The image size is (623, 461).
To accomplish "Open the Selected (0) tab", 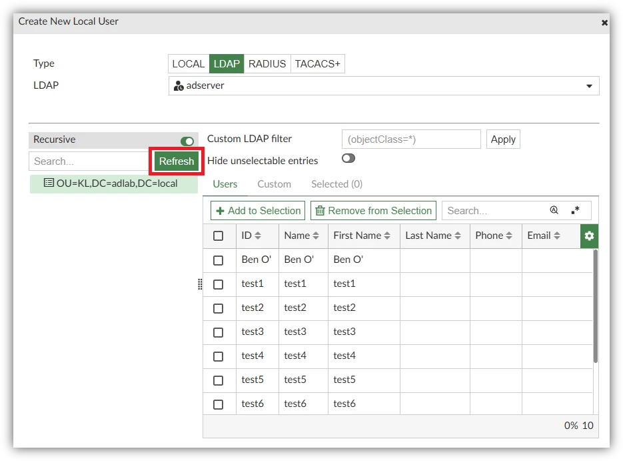I will point(336,184).
